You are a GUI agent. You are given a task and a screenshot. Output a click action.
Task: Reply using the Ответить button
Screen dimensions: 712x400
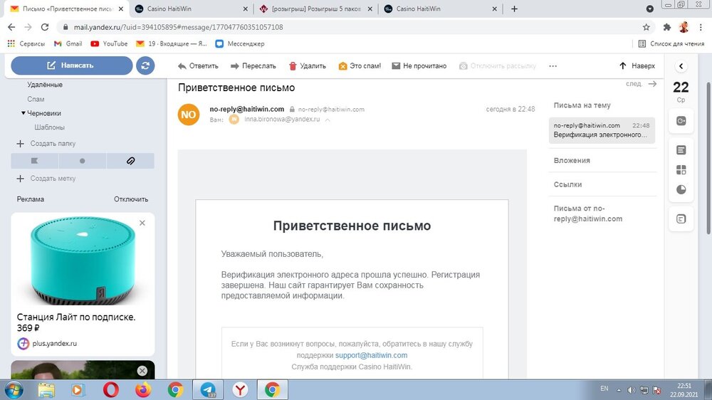pos(198,65)
